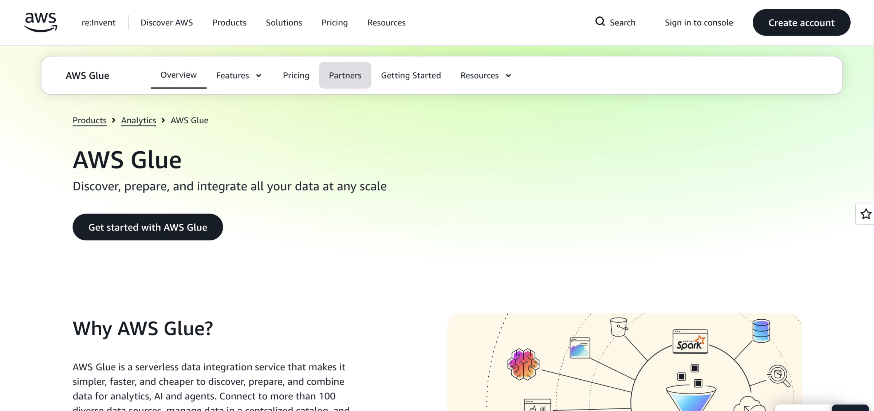Follow the Analytics breadcrumb link
874x411 pixels.
tap(139, 120)
